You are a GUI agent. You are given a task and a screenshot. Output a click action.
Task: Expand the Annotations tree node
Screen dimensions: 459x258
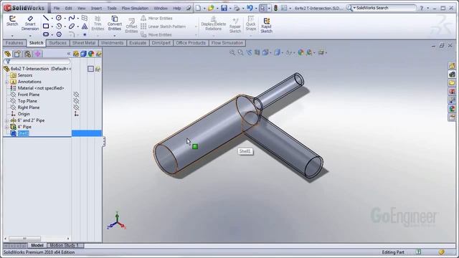[x=6, y=82]
